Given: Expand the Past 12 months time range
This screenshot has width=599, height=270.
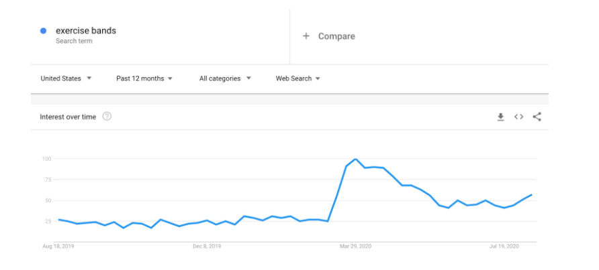Looking at the screenshot, I should [x=144, y=78].
